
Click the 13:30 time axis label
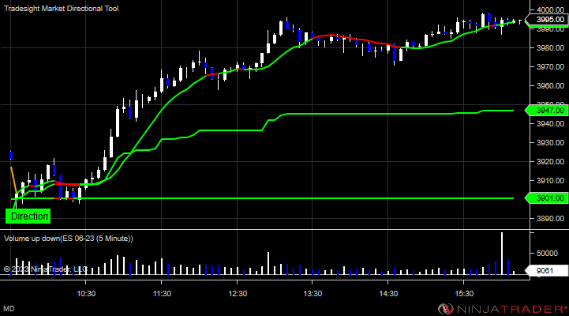click(313, 293)
